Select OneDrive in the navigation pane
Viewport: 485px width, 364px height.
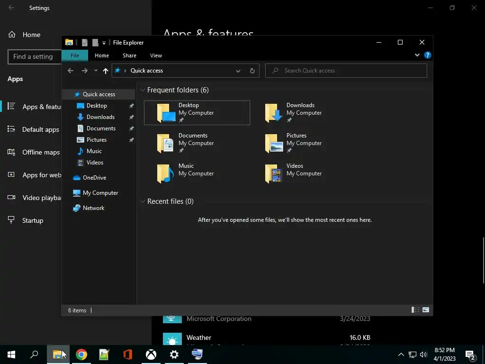point(94,178)
